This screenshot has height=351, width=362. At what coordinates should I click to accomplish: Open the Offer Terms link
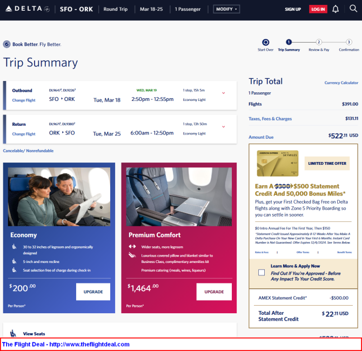(303, 252)
